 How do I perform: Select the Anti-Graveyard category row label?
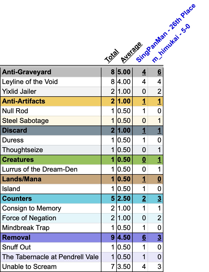pos(27,72)
